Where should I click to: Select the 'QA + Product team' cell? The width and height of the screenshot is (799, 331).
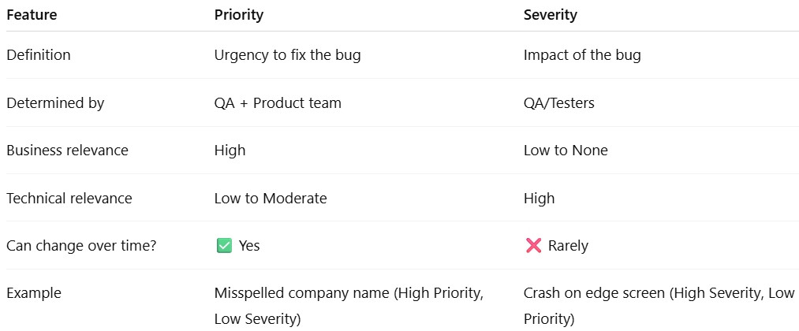(278, 103)
